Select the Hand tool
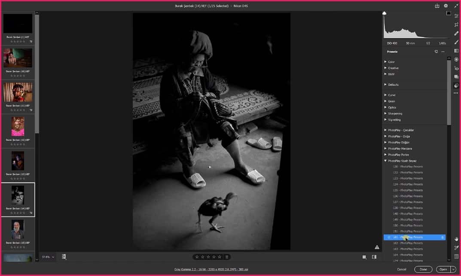This screenshot has width=461, height=276. pos(456,239)
